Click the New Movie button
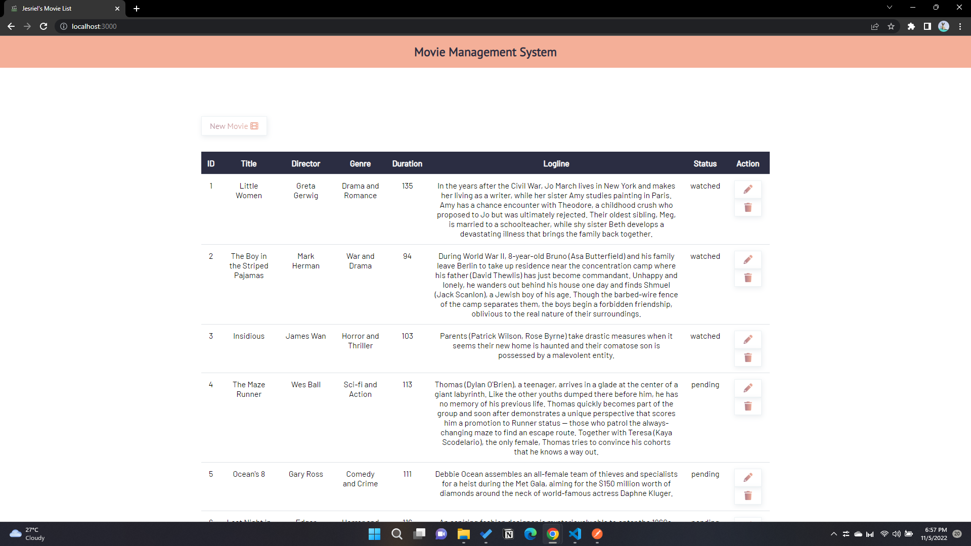Image resolution: width=971 pixels, height=546 pixels. point(234,126)
